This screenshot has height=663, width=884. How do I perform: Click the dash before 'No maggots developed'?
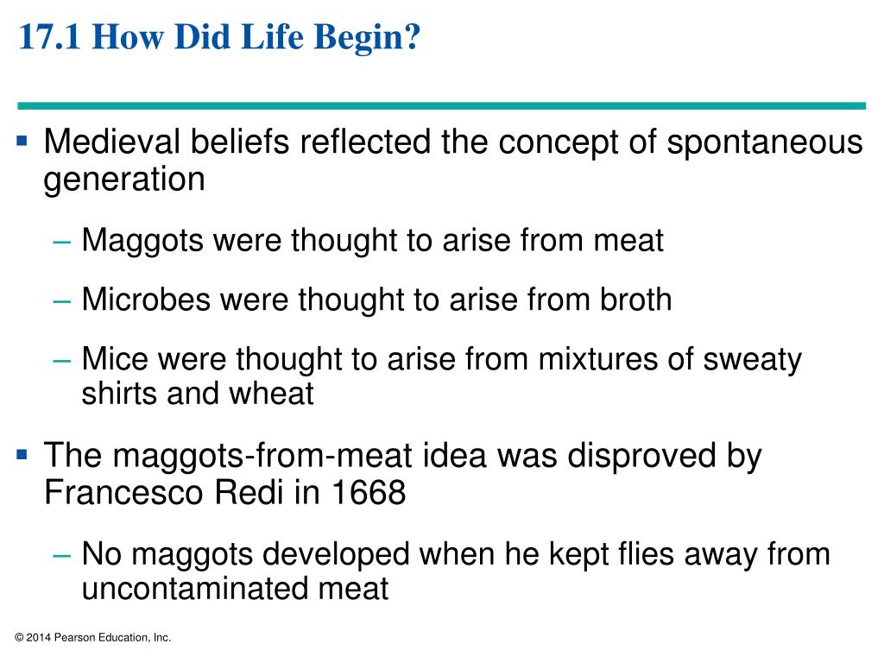[x=61, y=555]
